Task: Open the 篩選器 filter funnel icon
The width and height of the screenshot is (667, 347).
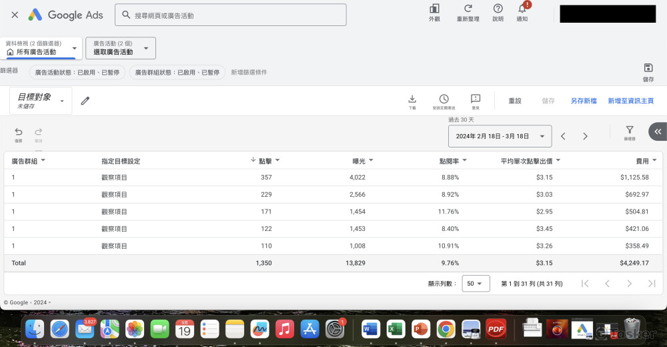Action: pyautogui.click(x=630, y=131)
